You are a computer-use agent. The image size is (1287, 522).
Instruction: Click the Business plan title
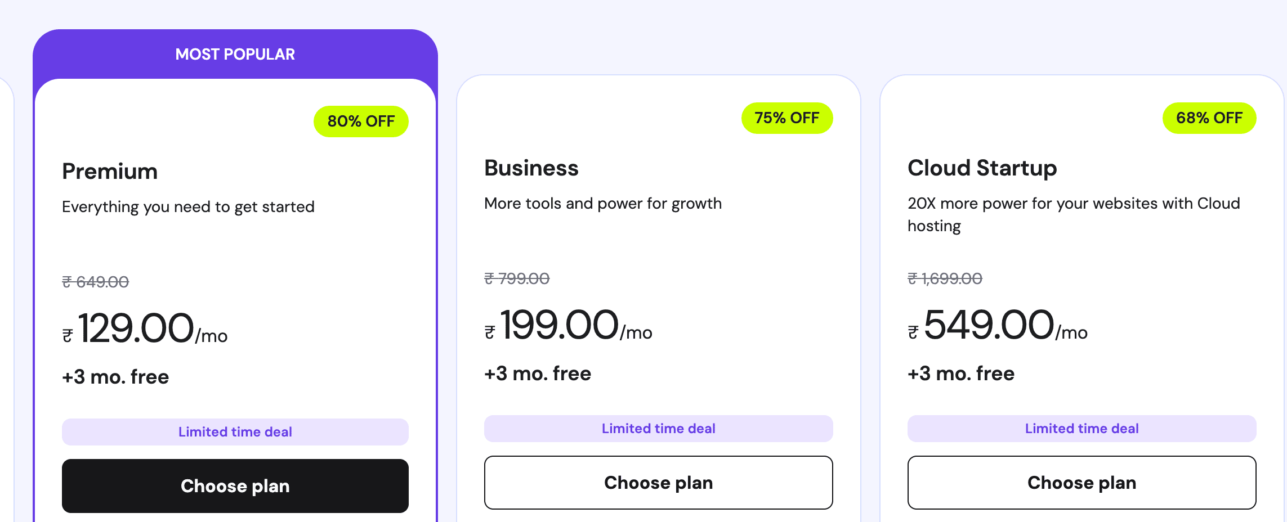[531, 168]
